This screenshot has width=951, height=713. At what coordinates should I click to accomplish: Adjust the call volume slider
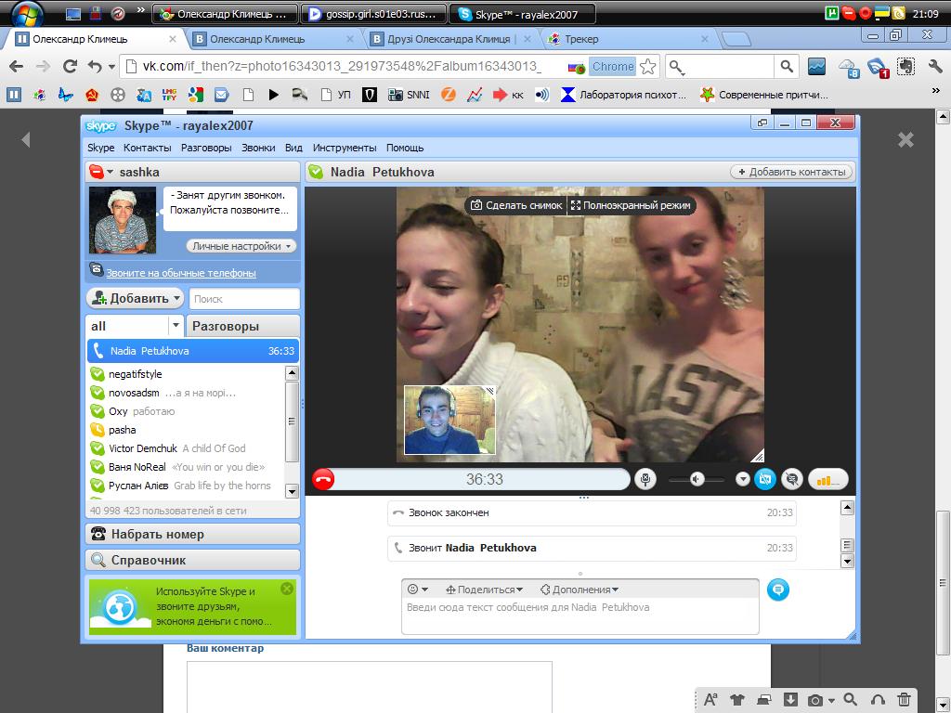point(697,479)
